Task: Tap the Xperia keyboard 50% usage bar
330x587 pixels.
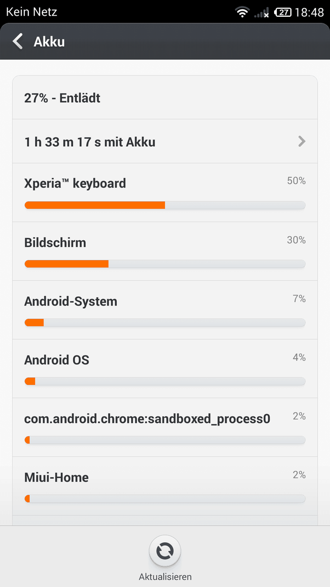Action: click(165, 205)
